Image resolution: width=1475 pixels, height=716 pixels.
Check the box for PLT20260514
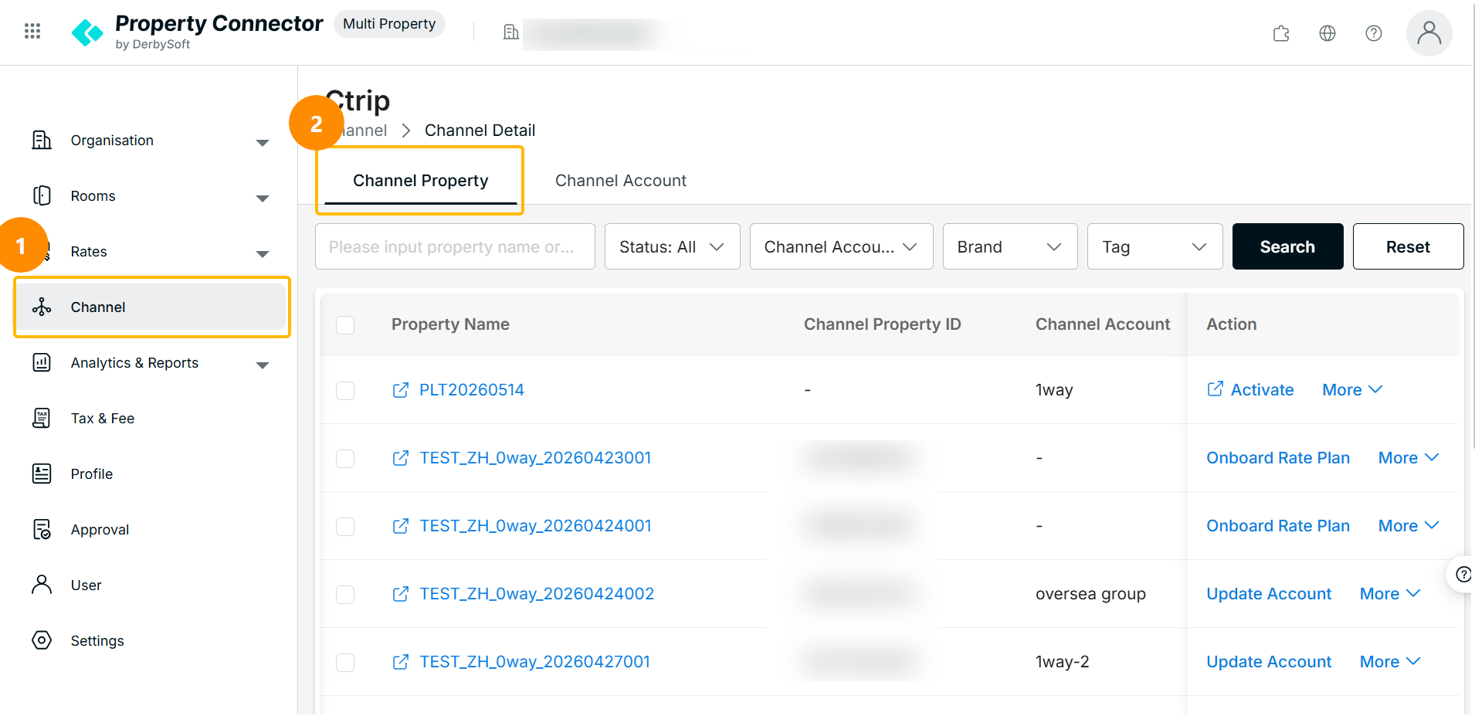pyautogui.click(x=345, y=391)
